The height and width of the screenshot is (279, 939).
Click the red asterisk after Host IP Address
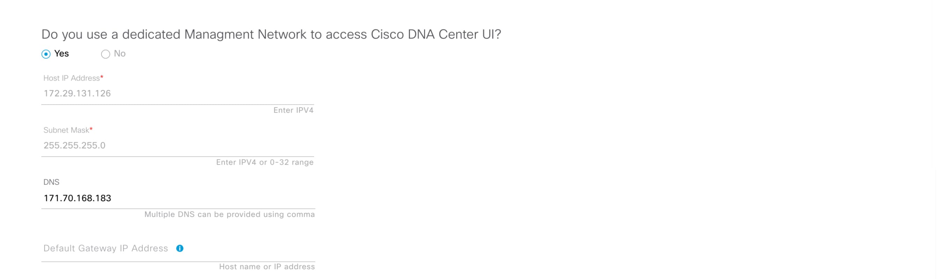(102, 77)
